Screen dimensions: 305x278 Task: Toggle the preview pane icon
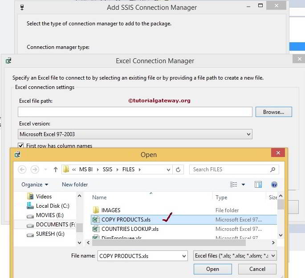tap(258, 184)
